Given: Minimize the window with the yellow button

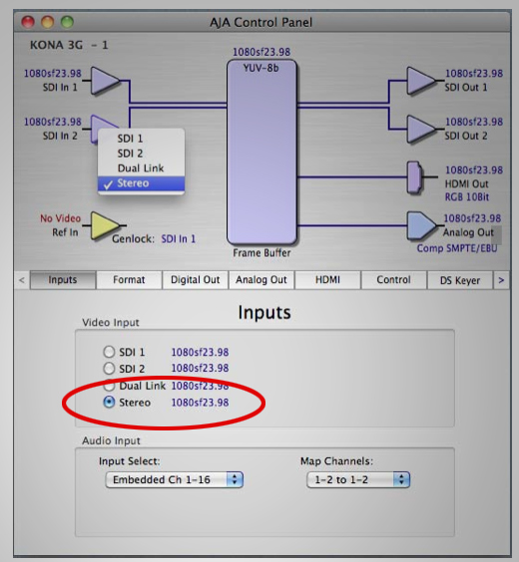Looking at the screenshot, I should 47,22.
